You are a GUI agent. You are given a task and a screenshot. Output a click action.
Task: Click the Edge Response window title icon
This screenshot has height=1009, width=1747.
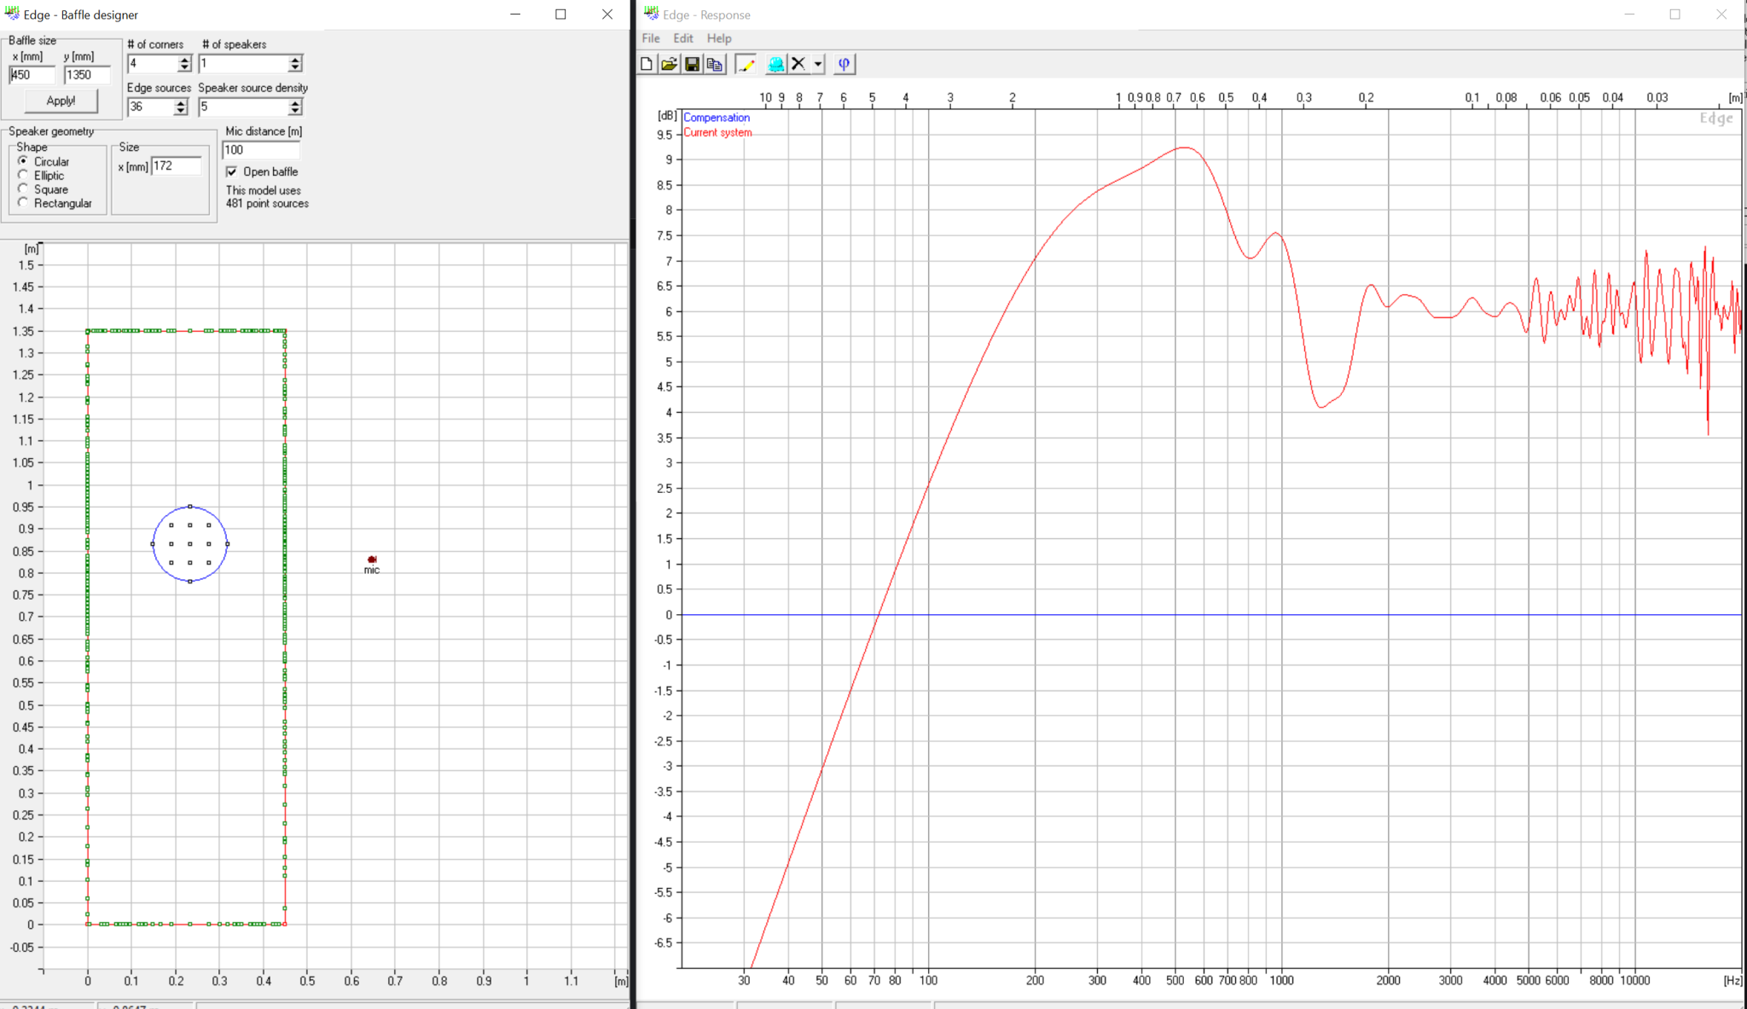pos(652,14)
